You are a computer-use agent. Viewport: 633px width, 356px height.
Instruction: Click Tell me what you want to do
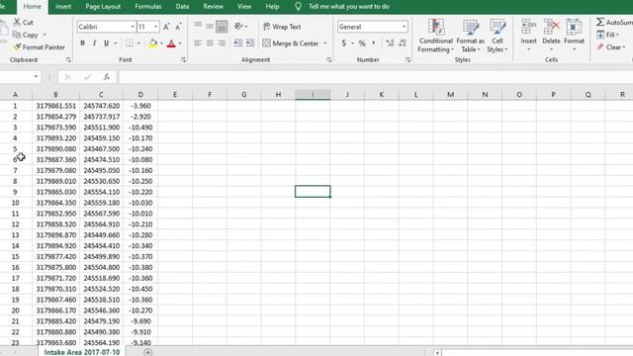click(349, 7)
